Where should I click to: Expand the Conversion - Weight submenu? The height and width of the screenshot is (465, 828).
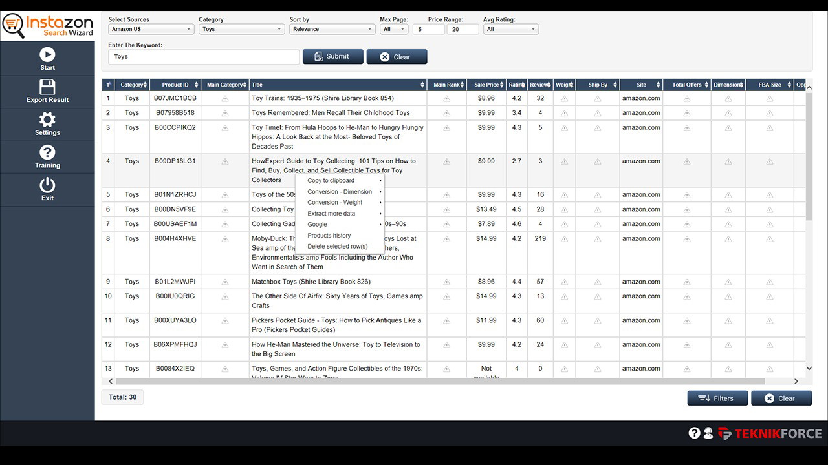(x=334, y=202)
